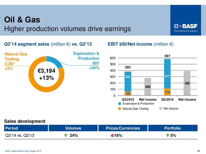206x154 pixels.
Task: Click the 'Natural Gas Trading' donut label
Action: click(x=16, y=56)
